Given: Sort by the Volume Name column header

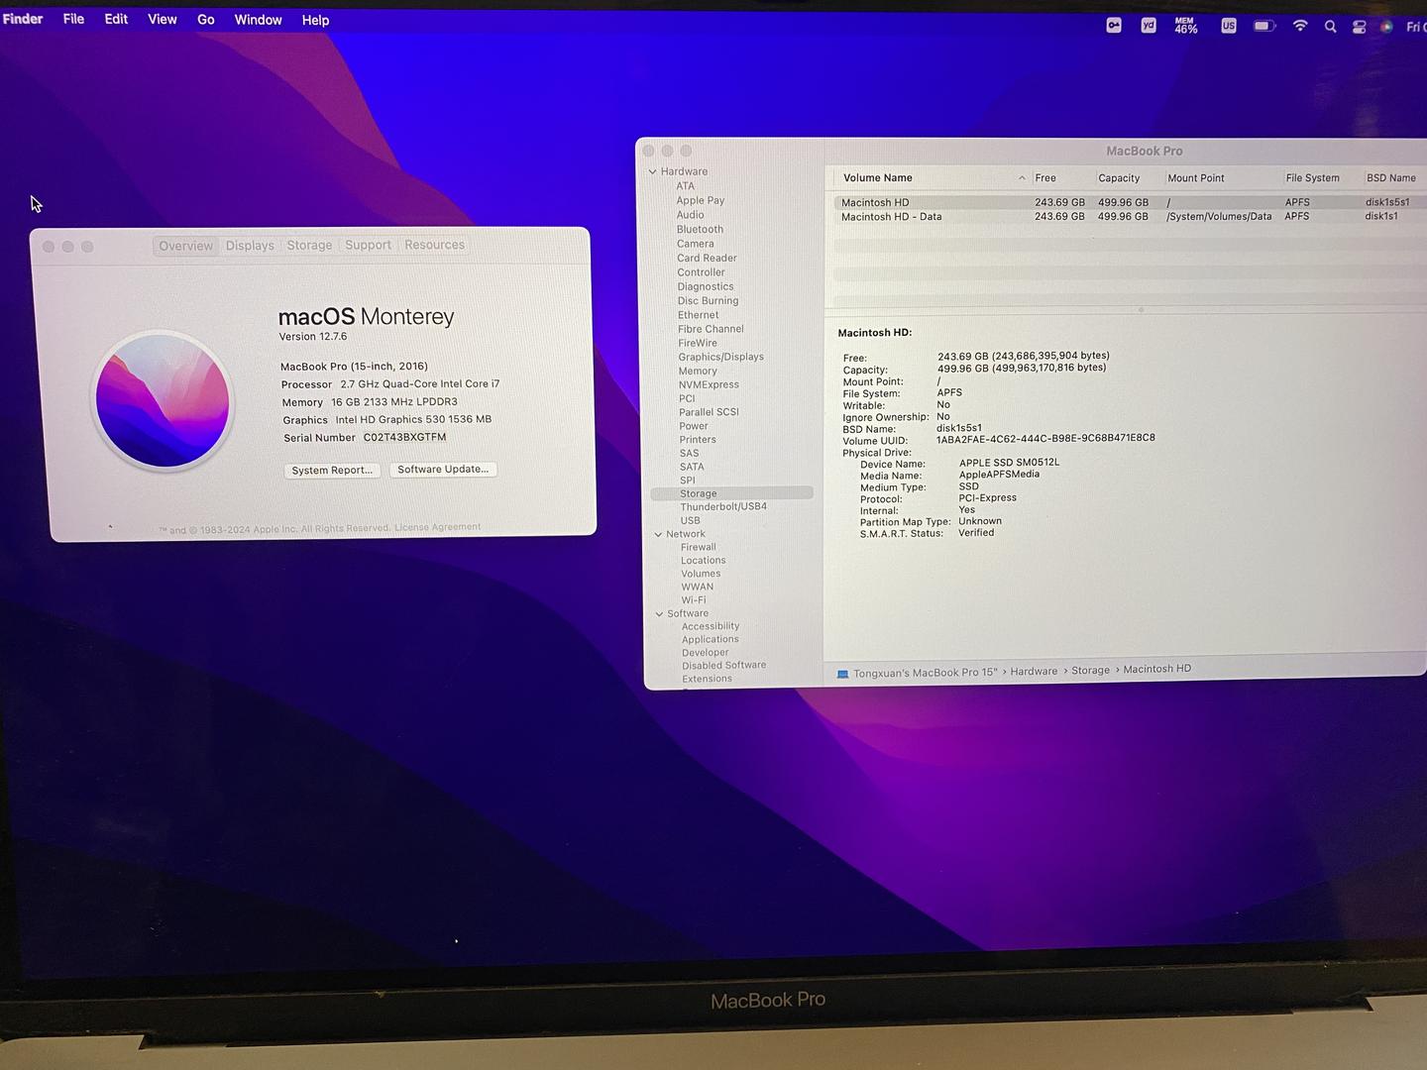Looking at the screenshot, I should (x=878, y=178).
